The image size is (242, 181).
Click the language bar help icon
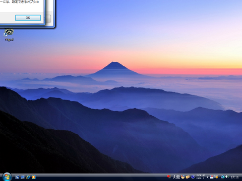(x=193, y=177)
